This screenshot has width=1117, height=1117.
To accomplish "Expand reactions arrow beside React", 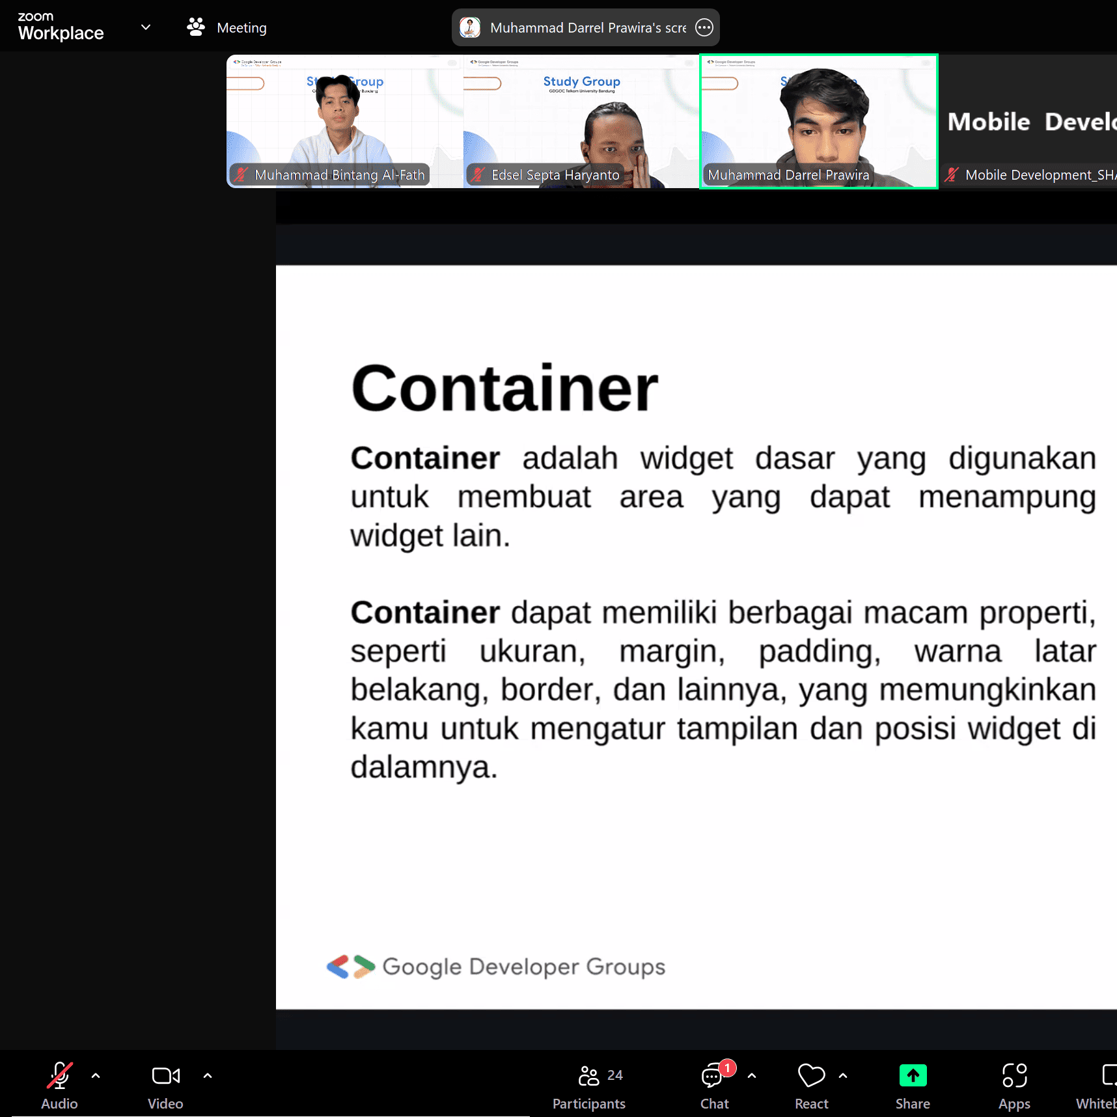I will [x=843, y=1076].
